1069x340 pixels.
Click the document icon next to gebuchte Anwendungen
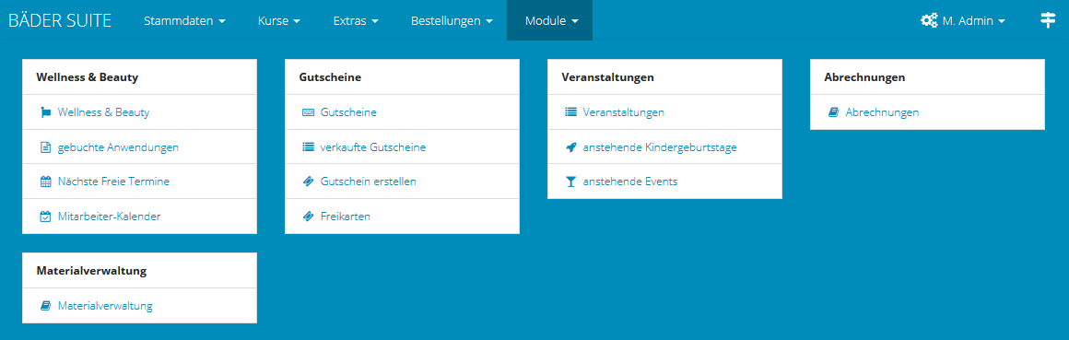tap(46, 147)
